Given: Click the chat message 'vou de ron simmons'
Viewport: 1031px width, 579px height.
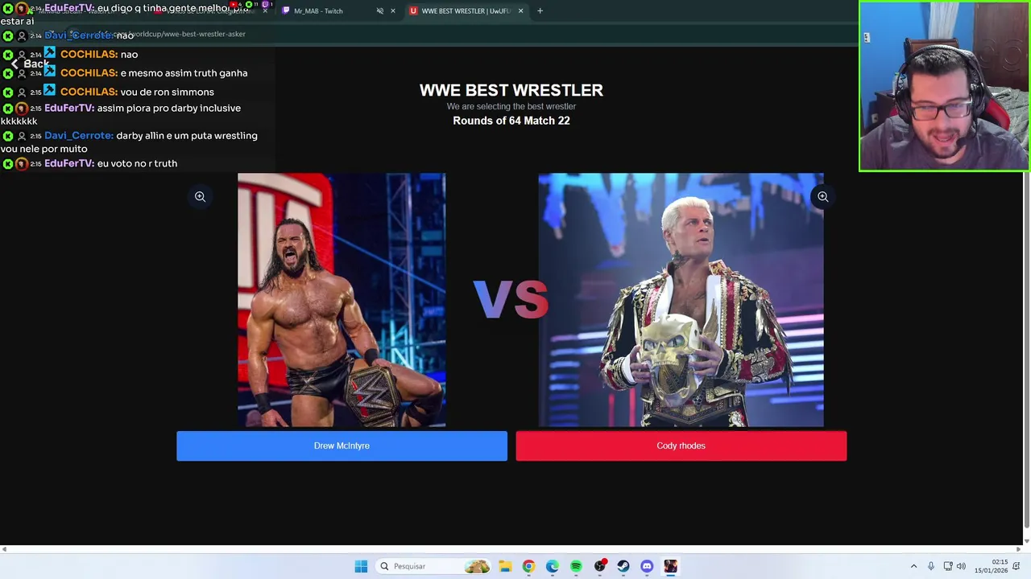Looking at the screenshot, I should coord(167,92).
